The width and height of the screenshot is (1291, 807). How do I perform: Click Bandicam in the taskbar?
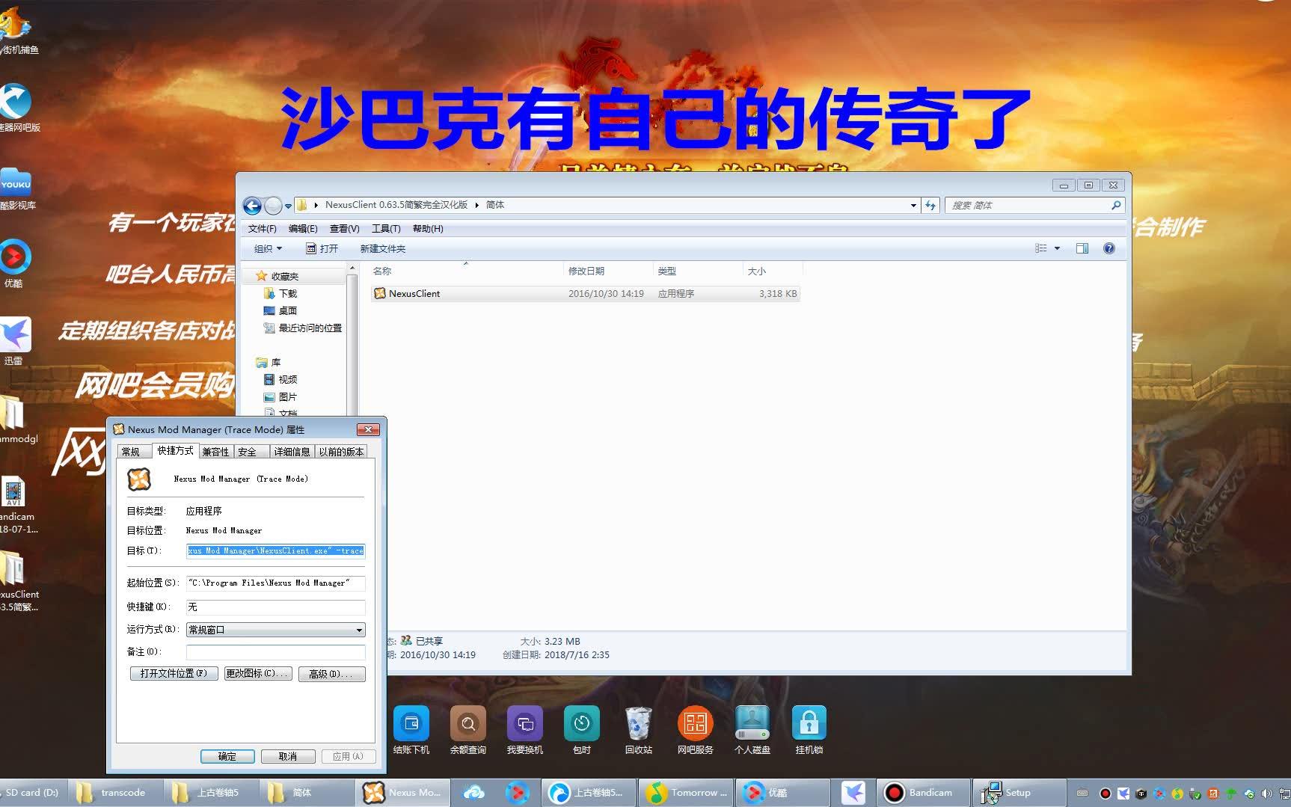pos(921,793)
